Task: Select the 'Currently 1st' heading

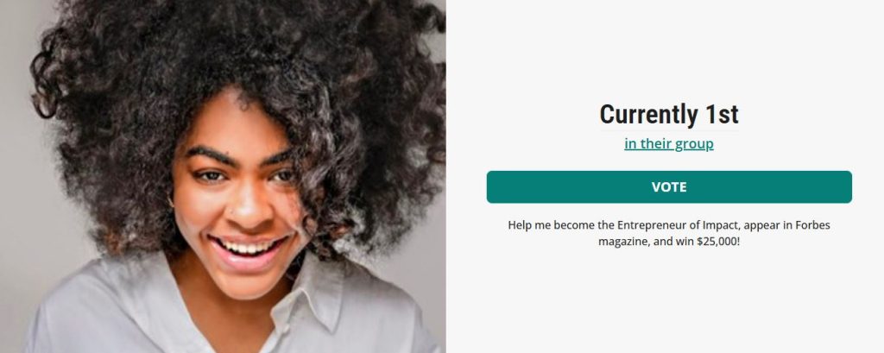Action: (x=669, y=115)
